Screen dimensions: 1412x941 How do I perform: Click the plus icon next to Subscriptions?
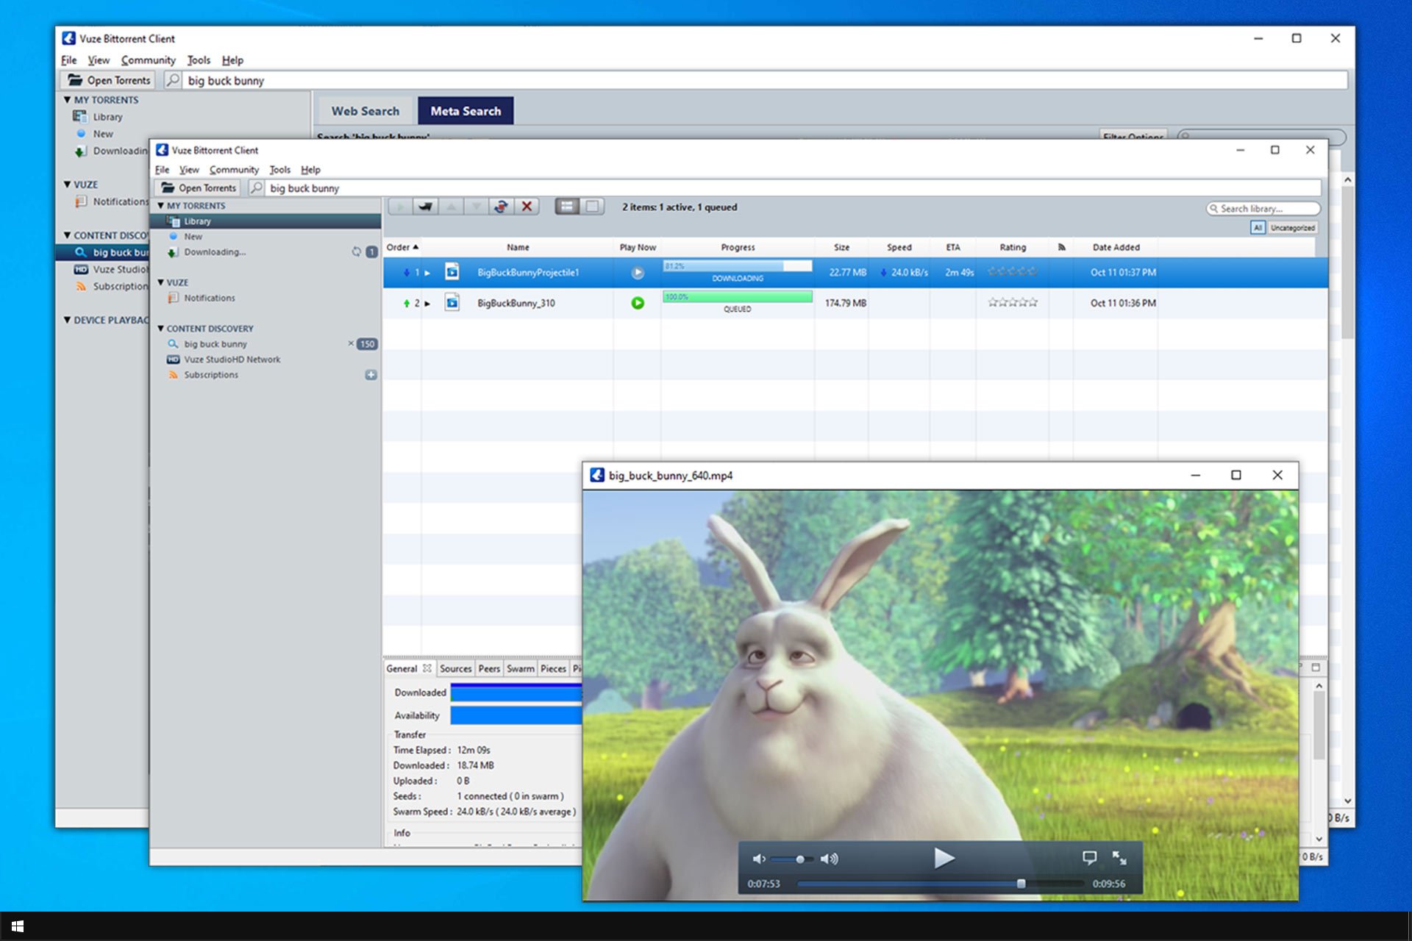[x=371, y=375]
